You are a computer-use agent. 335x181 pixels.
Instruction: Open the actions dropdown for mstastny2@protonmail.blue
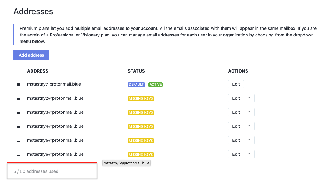(x=249, y=98)
